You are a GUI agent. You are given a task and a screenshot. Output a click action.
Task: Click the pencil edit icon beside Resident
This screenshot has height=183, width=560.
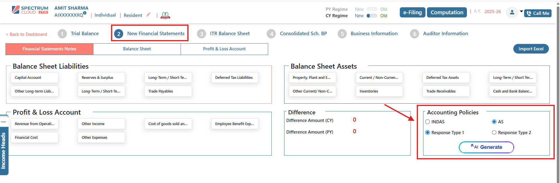(148, 15)
